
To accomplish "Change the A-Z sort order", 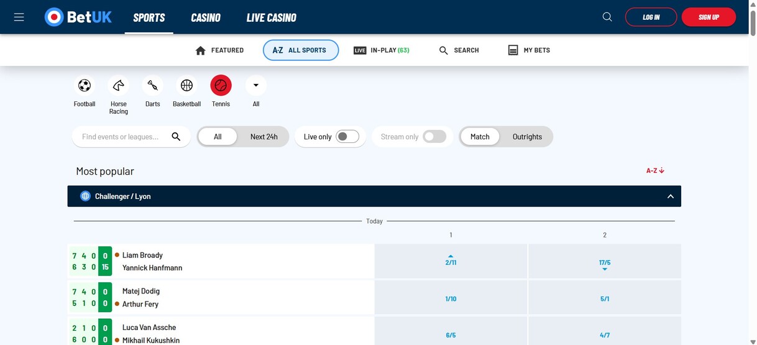I will [655, 170].
